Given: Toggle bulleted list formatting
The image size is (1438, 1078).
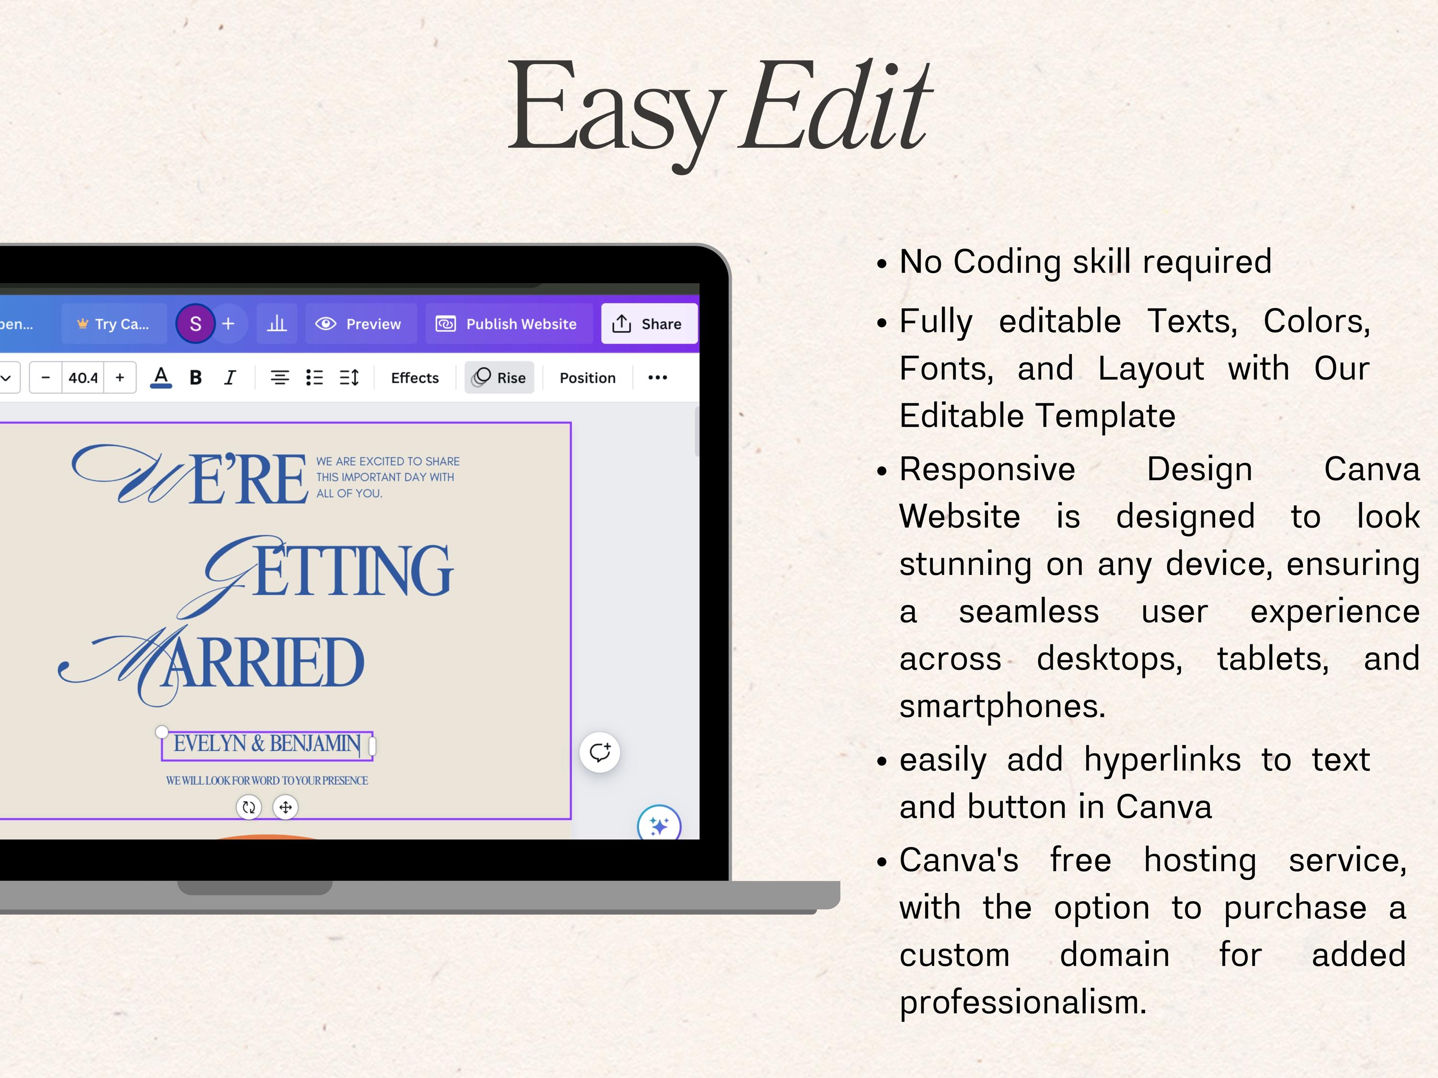Looking at the screenshot, I should click(314, 378).
